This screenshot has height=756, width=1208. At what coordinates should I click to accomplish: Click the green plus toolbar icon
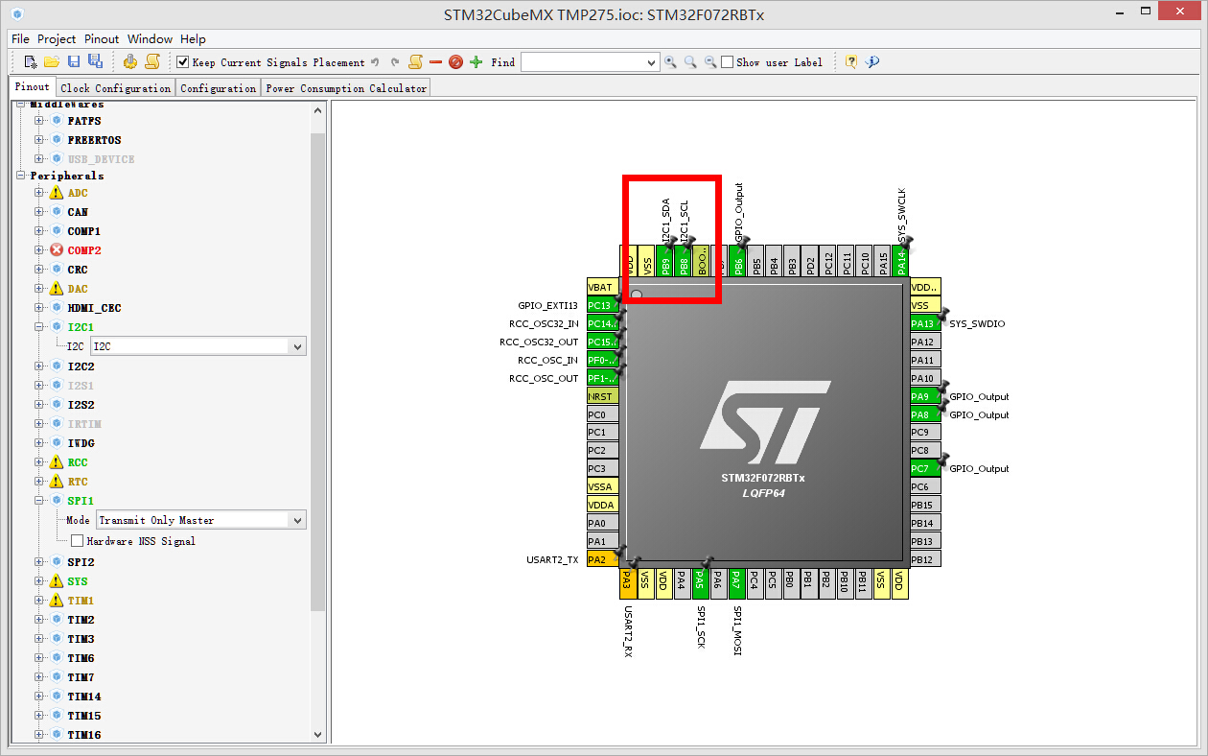pyautogui.click(x=476, y=61)
